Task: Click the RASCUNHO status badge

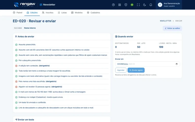Action: tap(18, 28)
